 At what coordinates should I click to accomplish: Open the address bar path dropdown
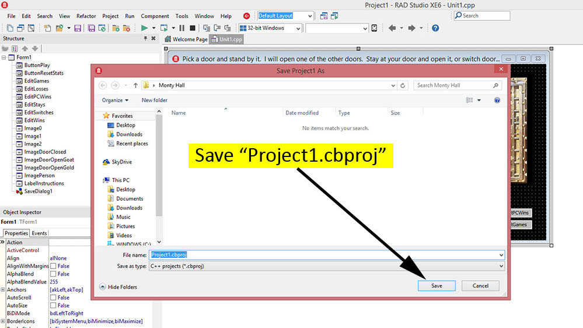click(x=393, y=85)
